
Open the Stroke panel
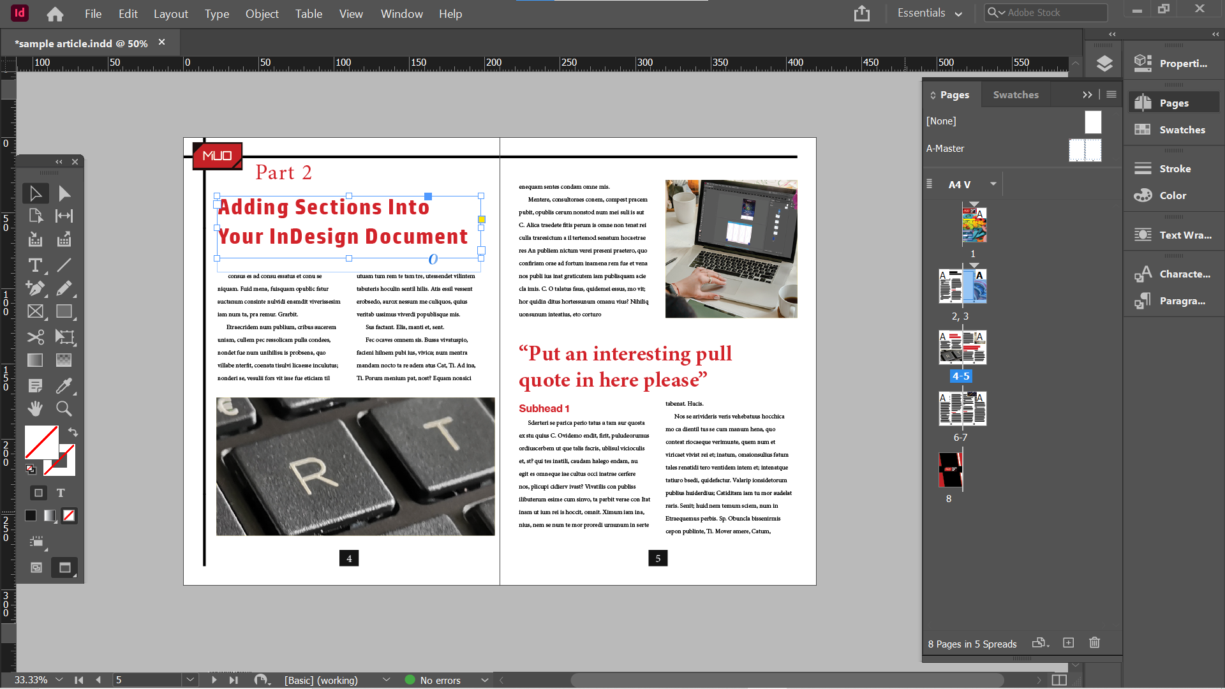coord(1175,168)
